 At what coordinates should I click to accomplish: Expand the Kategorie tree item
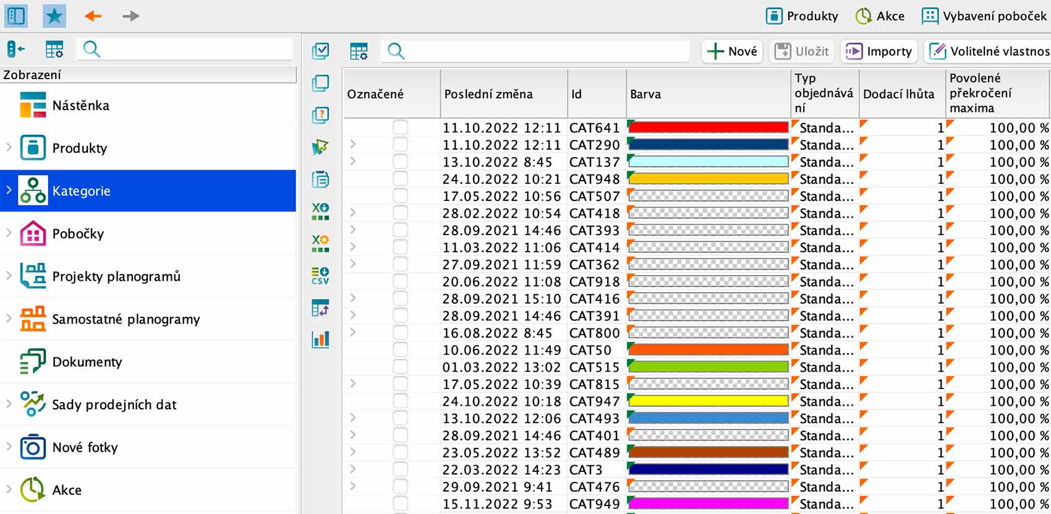tap(9, 190)
